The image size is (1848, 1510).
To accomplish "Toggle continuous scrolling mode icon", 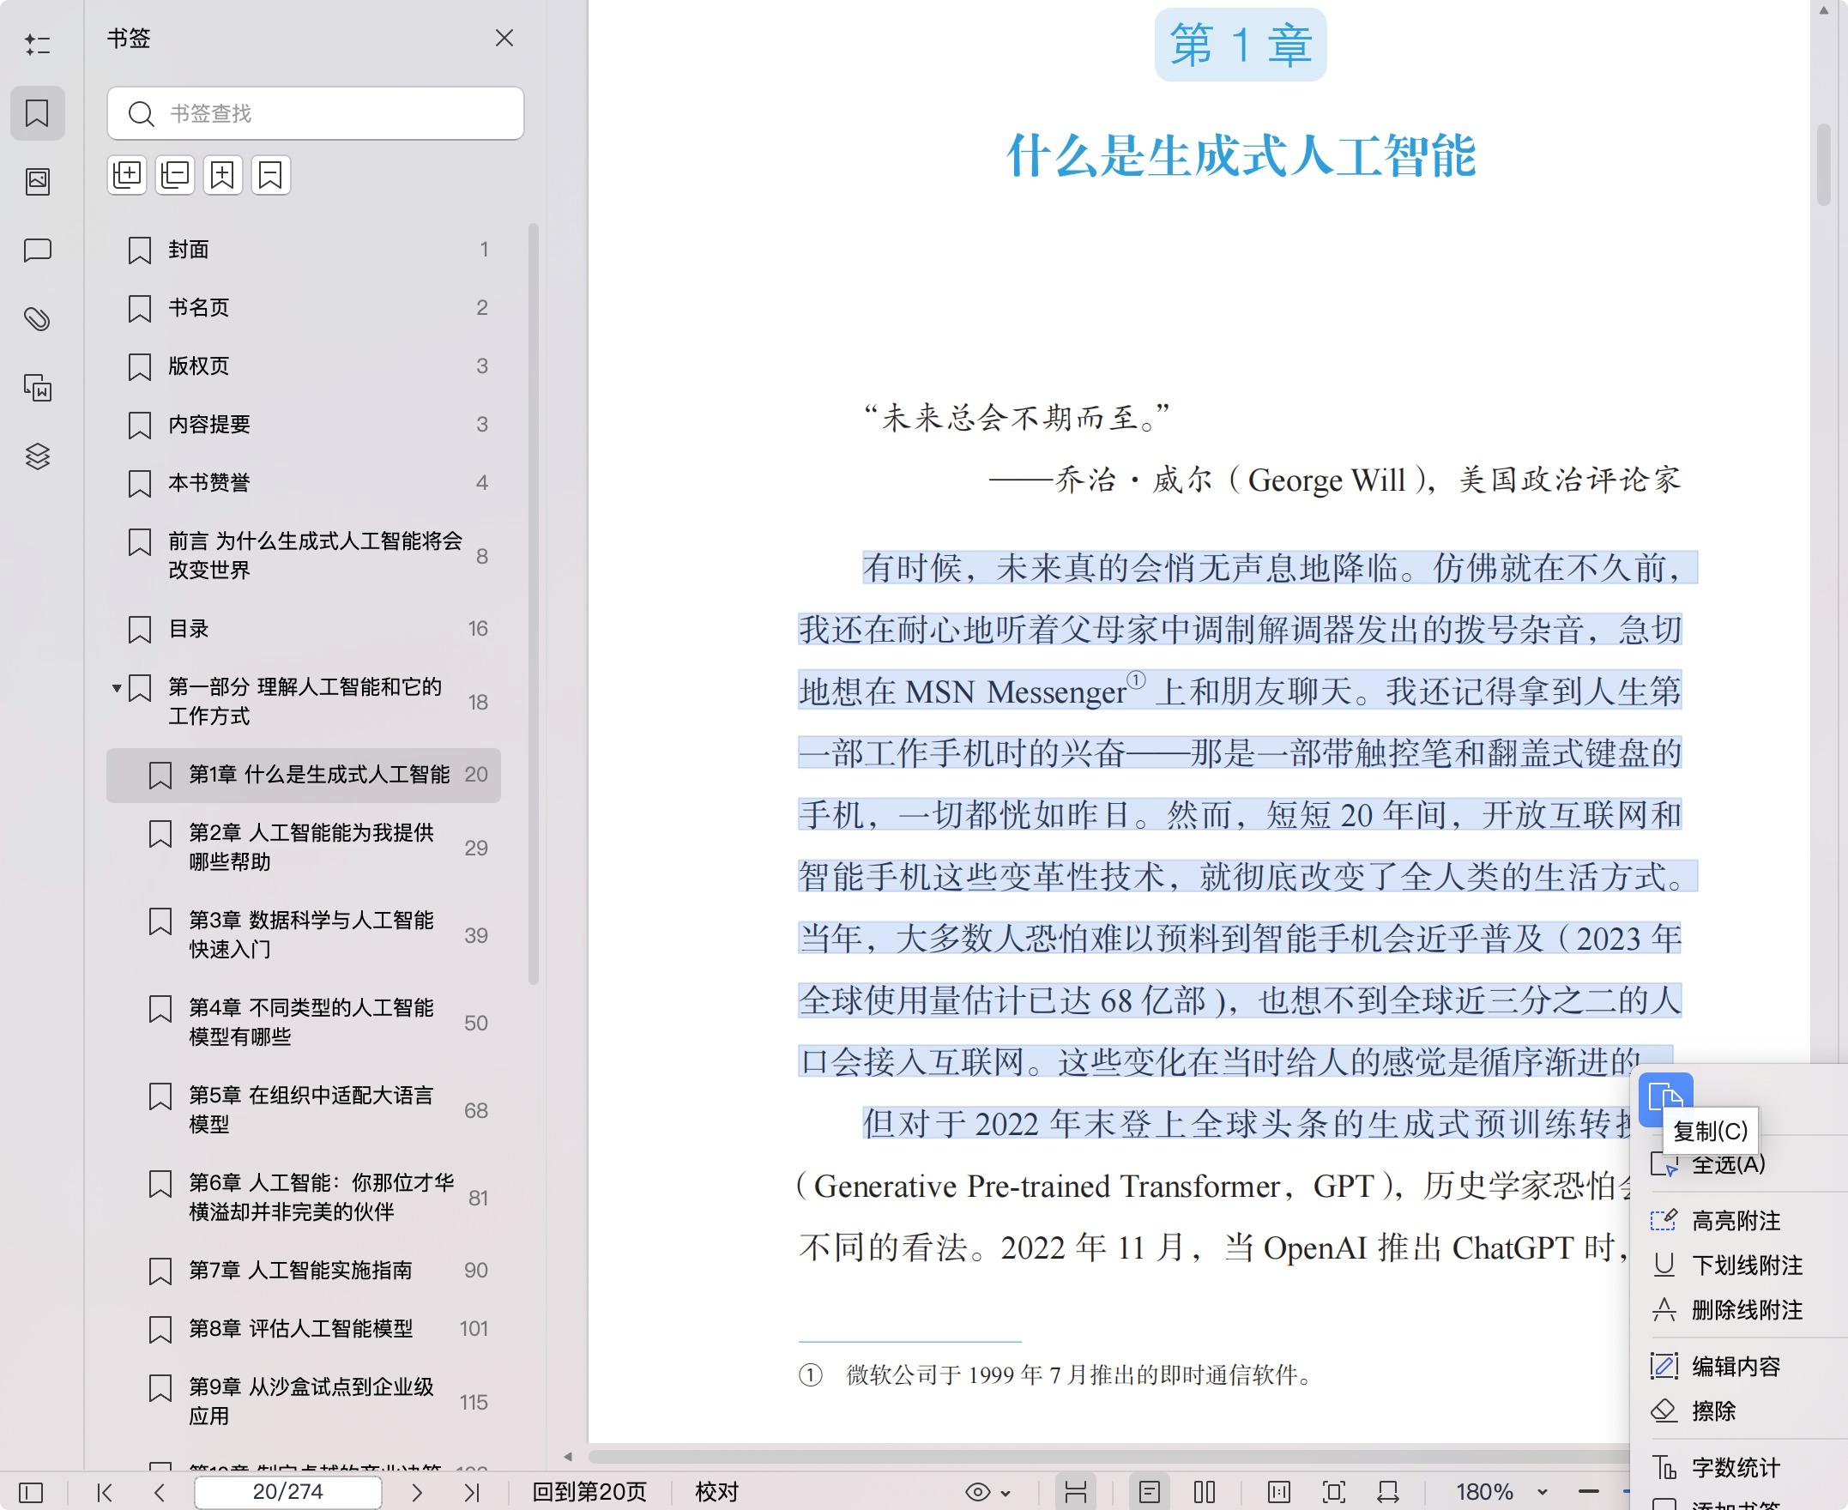I will coord(1076,1493).
